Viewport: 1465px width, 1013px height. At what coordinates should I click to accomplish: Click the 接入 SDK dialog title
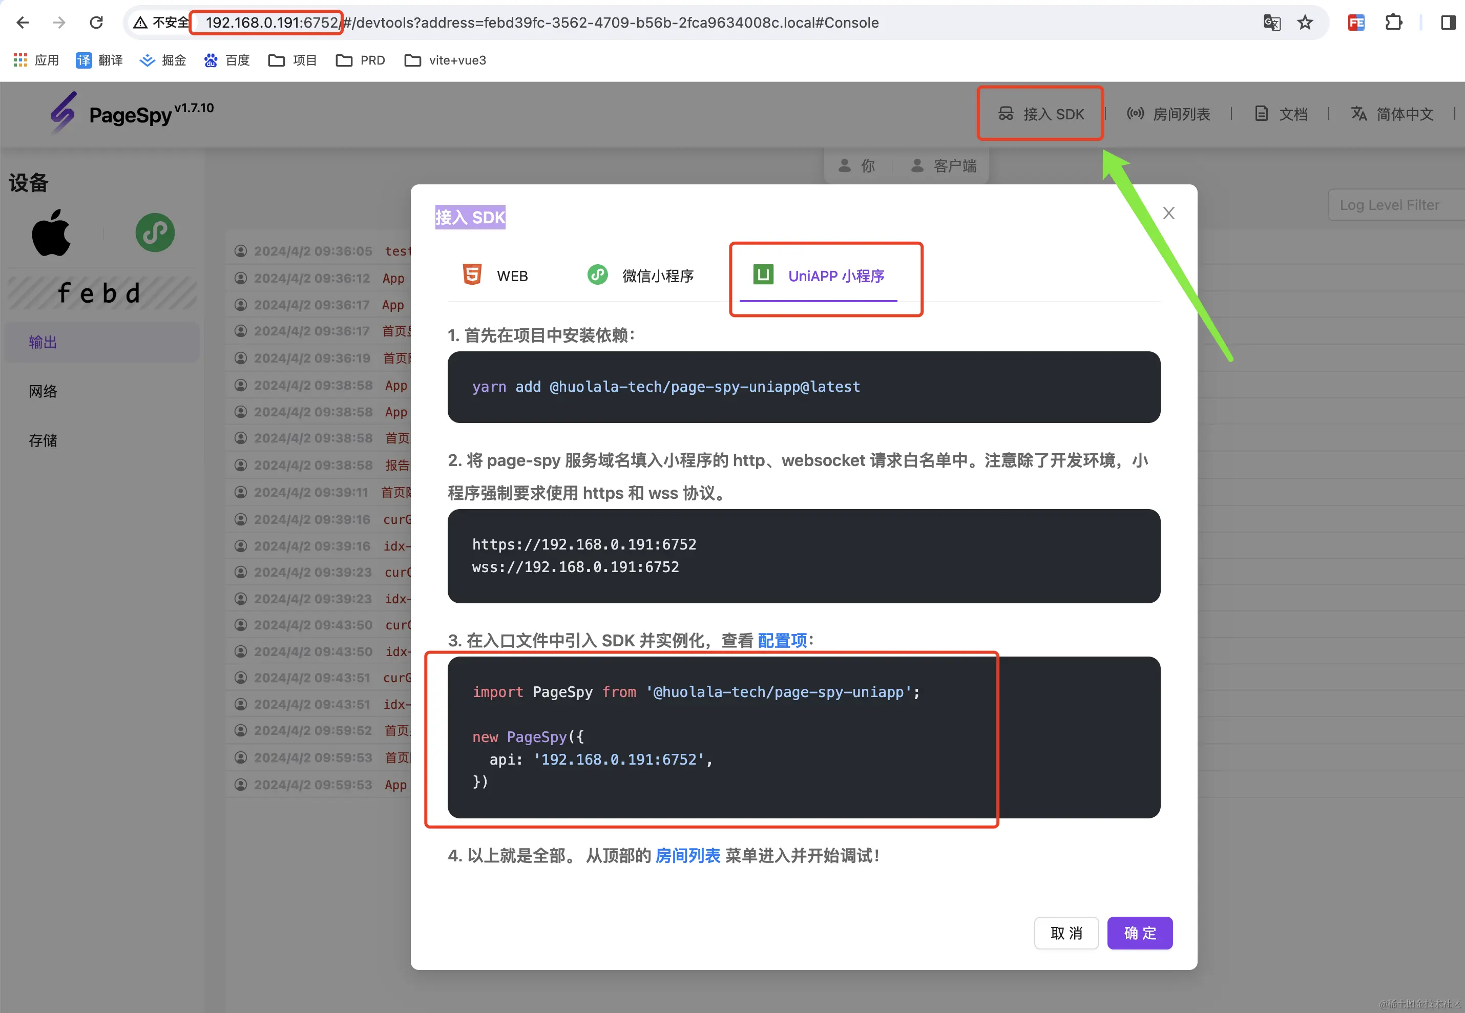click(x=470, y=217)
